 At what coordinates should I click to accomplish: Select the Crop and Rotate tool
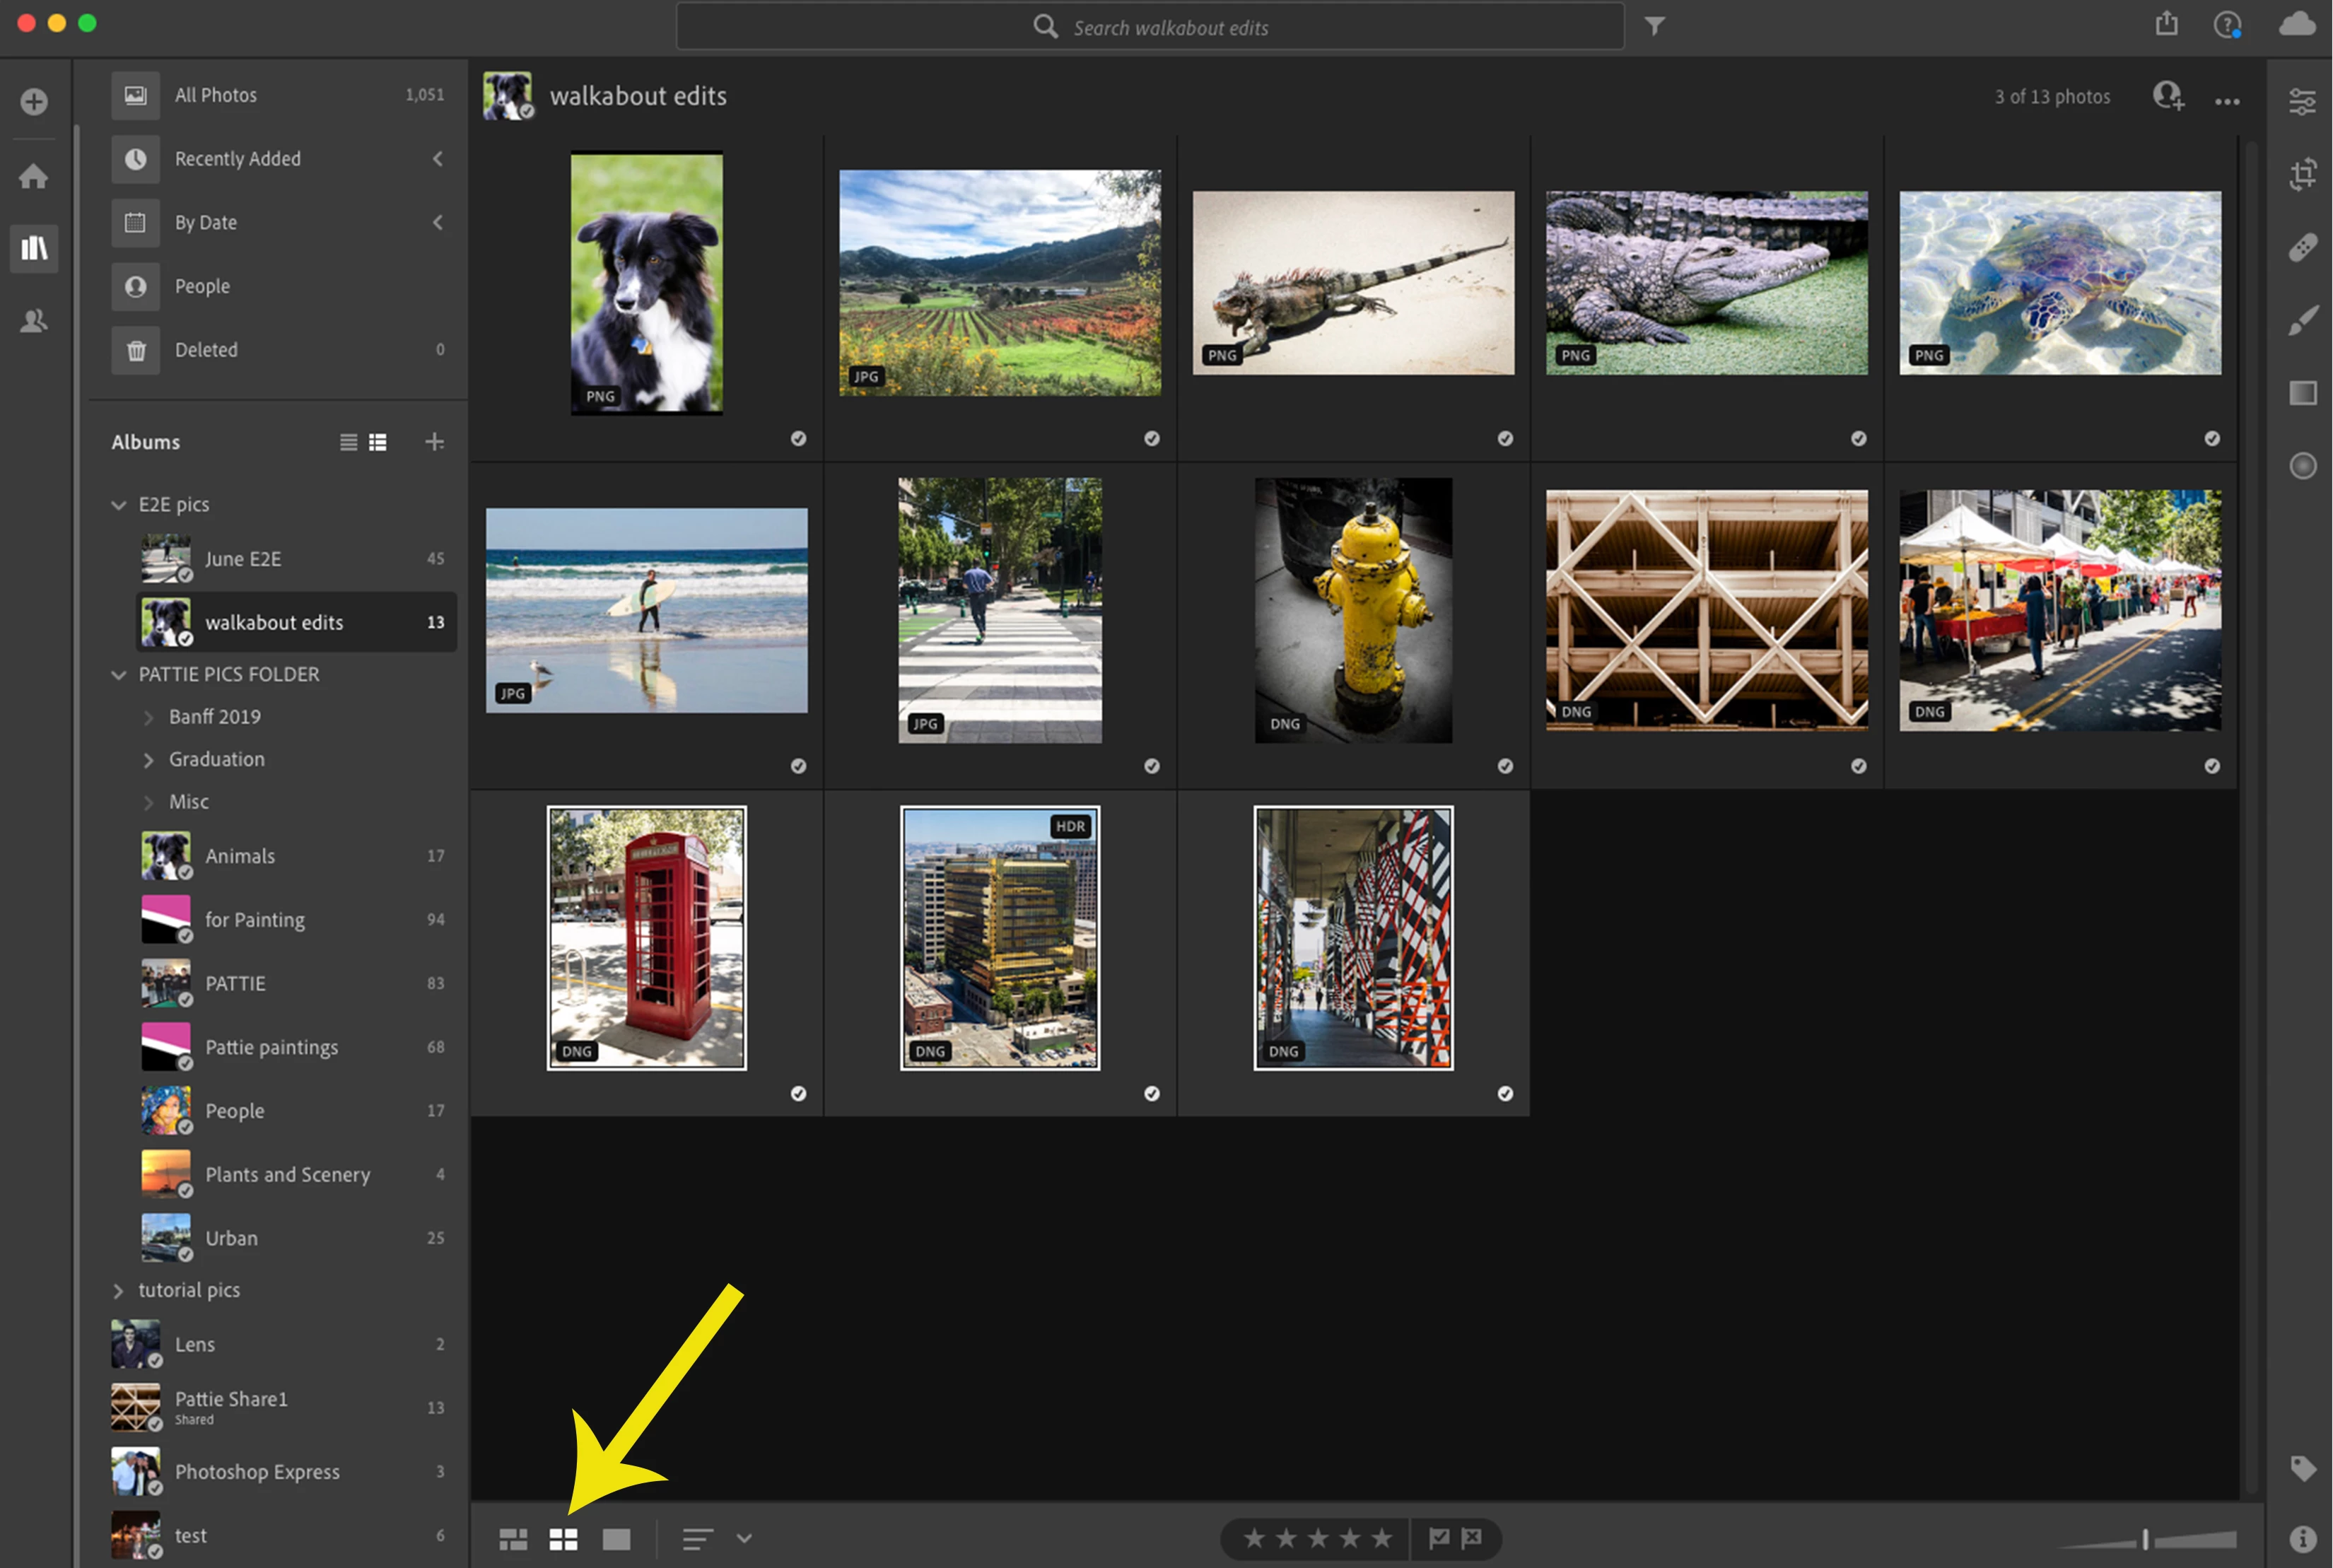pos(2302,174)
